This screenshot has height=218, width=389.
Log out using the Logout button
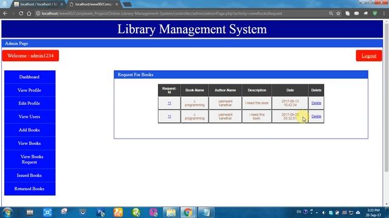point(369,56)
